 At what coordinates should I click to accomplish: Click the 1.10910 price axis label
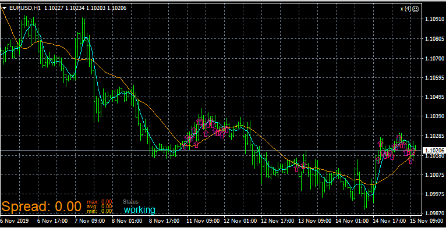(434, 19)
